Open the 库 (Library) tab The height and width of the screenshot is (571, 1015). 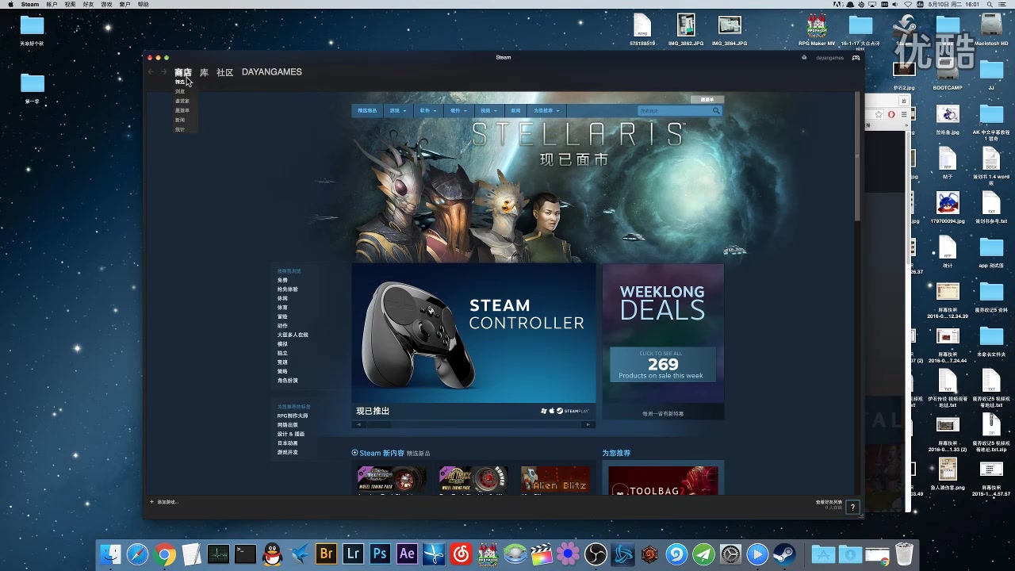pos(204,72)
